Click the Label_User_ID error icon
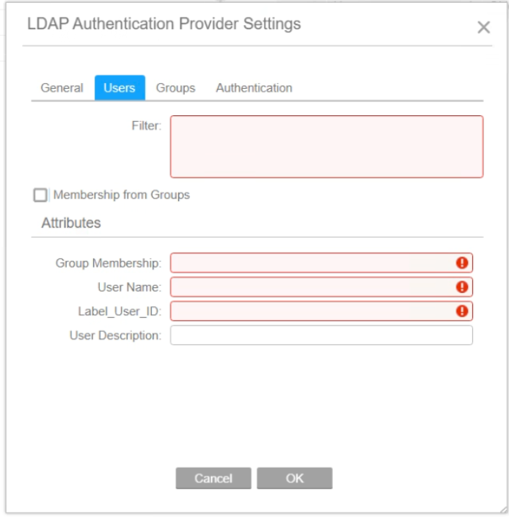Screen dimensions: 509x520 462,311
